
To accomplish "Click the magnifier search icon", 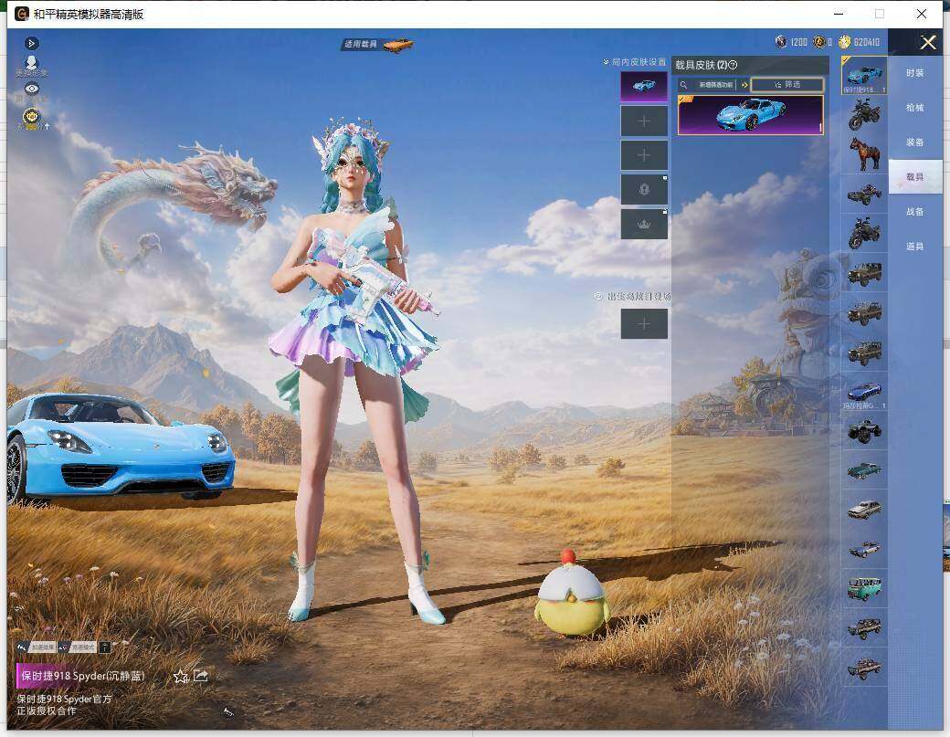I will pyautogui.click(x=683, y=85).
